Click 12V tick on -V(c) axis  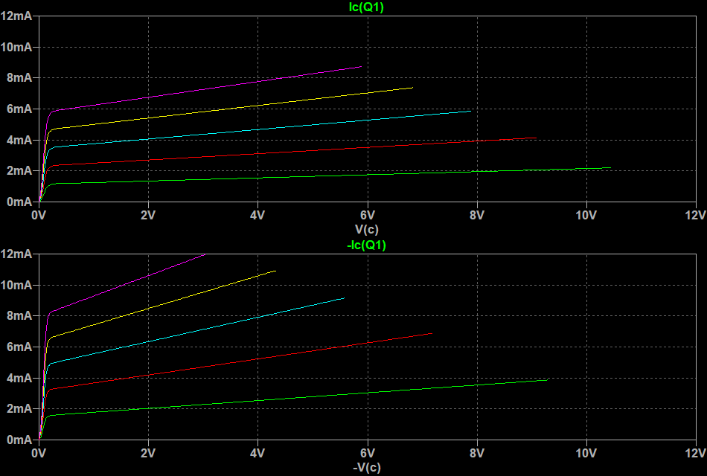(x=696, y=454)
